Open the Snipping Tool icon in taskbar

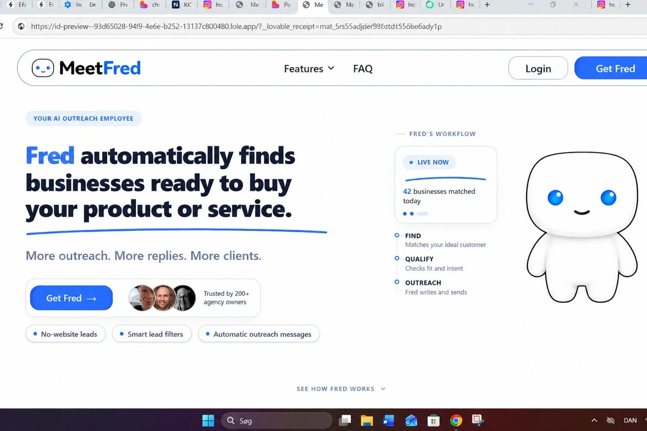[478, 420]
